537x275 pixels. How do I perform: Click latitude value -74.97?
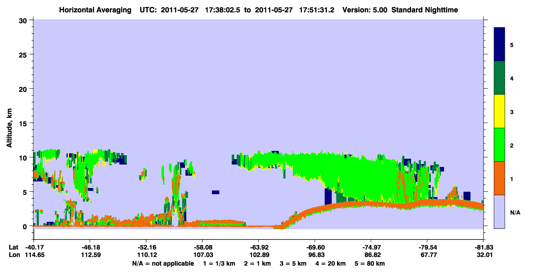(371, 247)
